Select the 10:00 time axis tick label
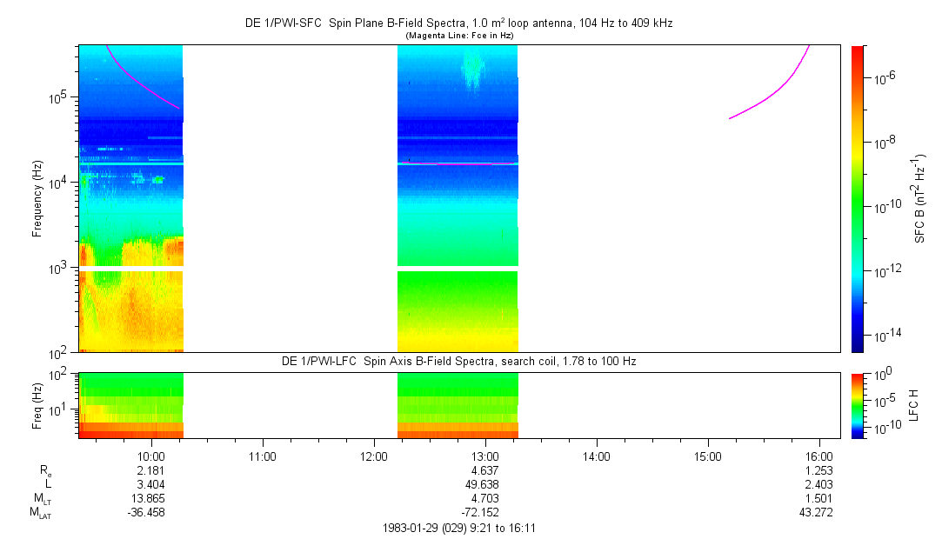Viewport: 942px width, 539px height. (x=151, y=455)
